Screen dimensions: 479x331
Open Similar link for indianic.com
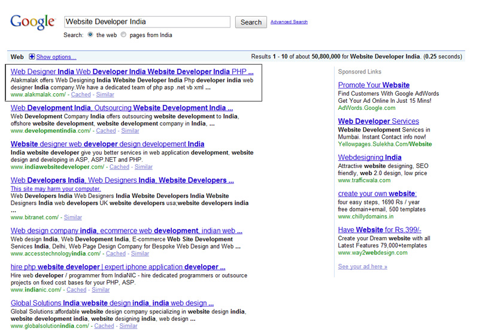pyautogui.click(x=101, y=290)
